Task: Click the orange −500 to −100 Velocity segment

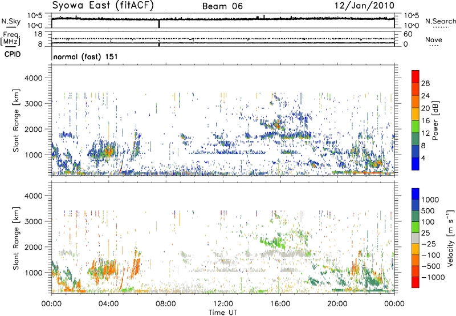Action: (x=416, y=260)
